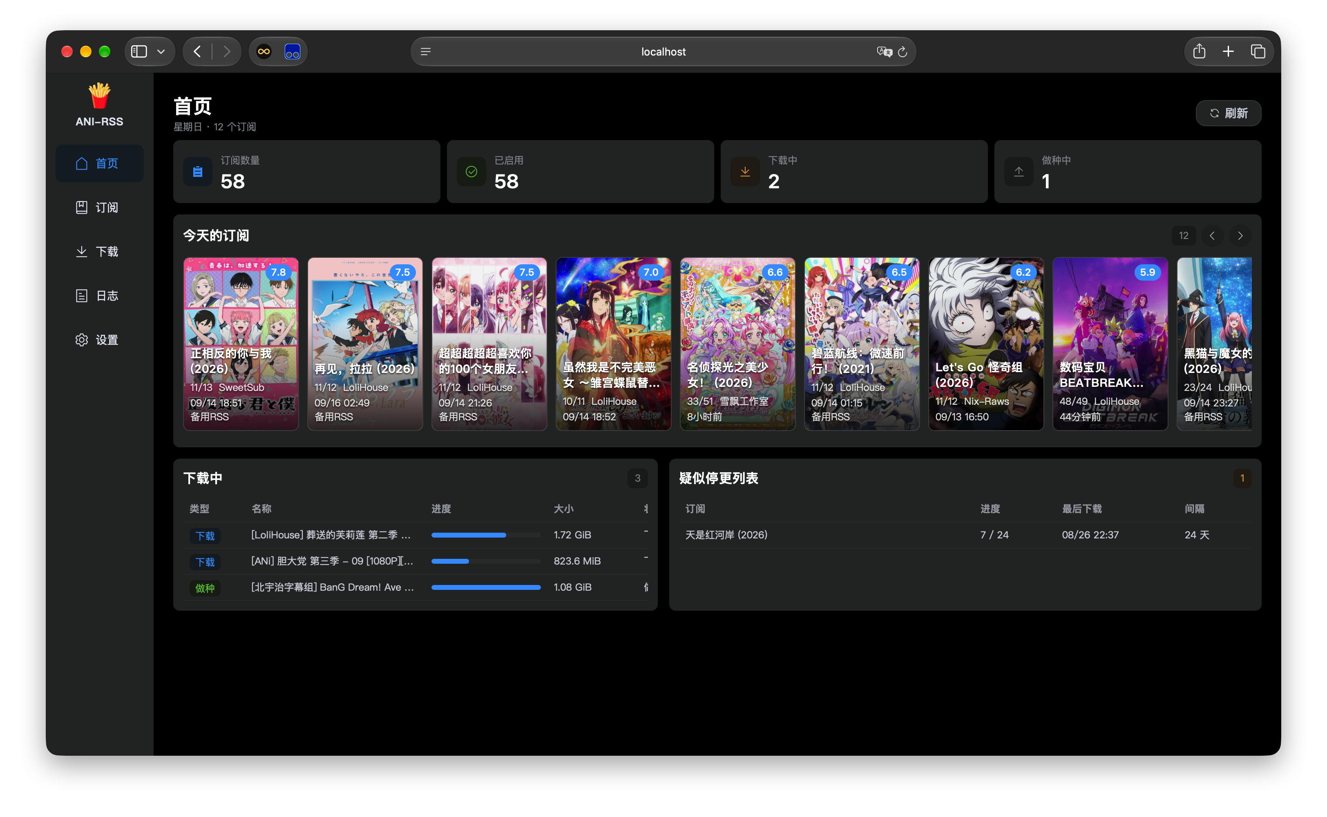Click the Safari share button
This screenshot has height=817, width=1327.
(x=1199, y=51)
